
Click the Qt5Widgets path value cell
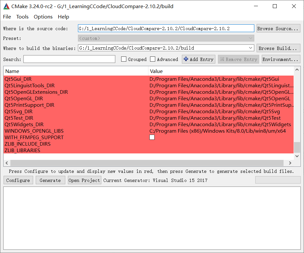(220, 125)
